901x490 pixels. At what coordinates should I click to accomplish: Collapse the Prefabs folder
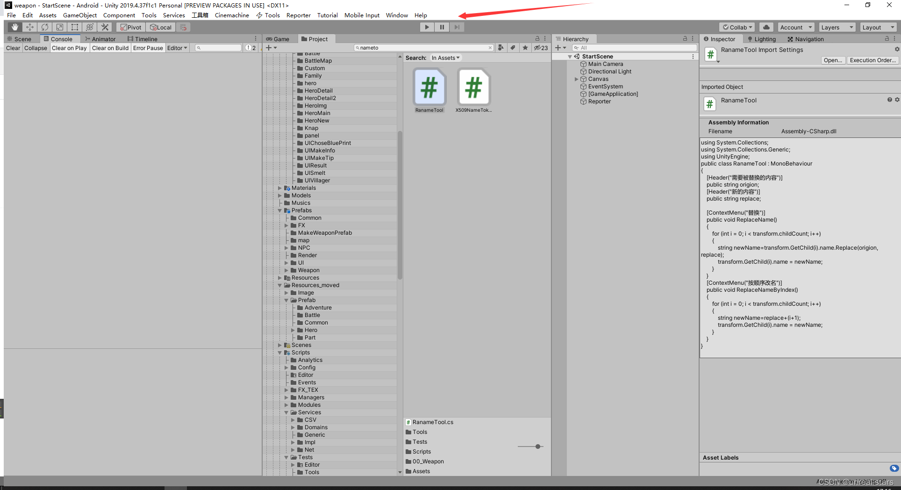pyautogui.click(x=280, y=210)
